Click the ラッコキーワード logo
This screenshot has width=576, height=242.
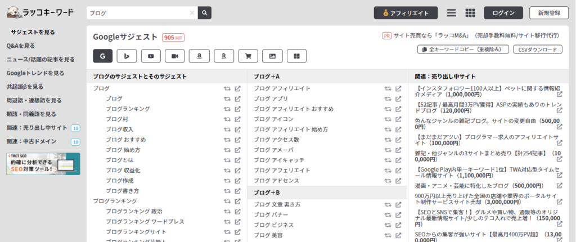[40, 12]
